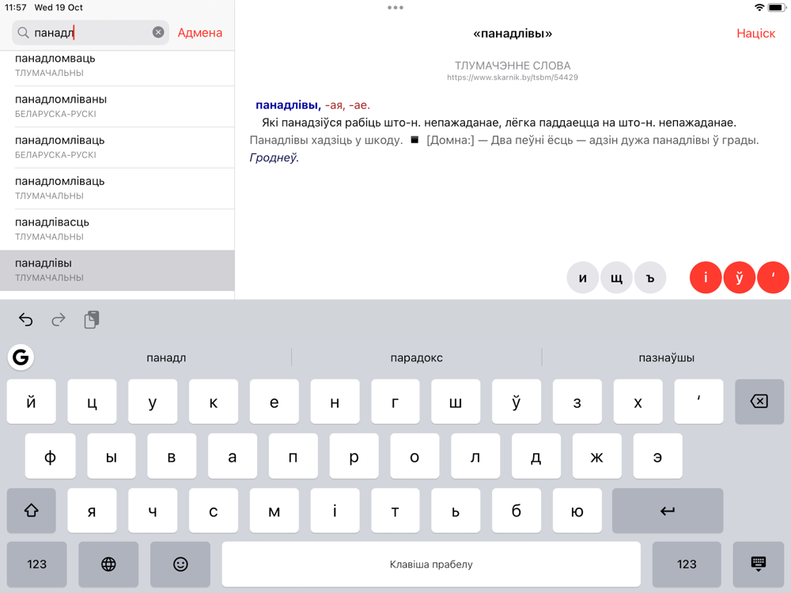Open the emoji keyboard
The height and width of the screenshot is (593, 791).
coord(180,564)
